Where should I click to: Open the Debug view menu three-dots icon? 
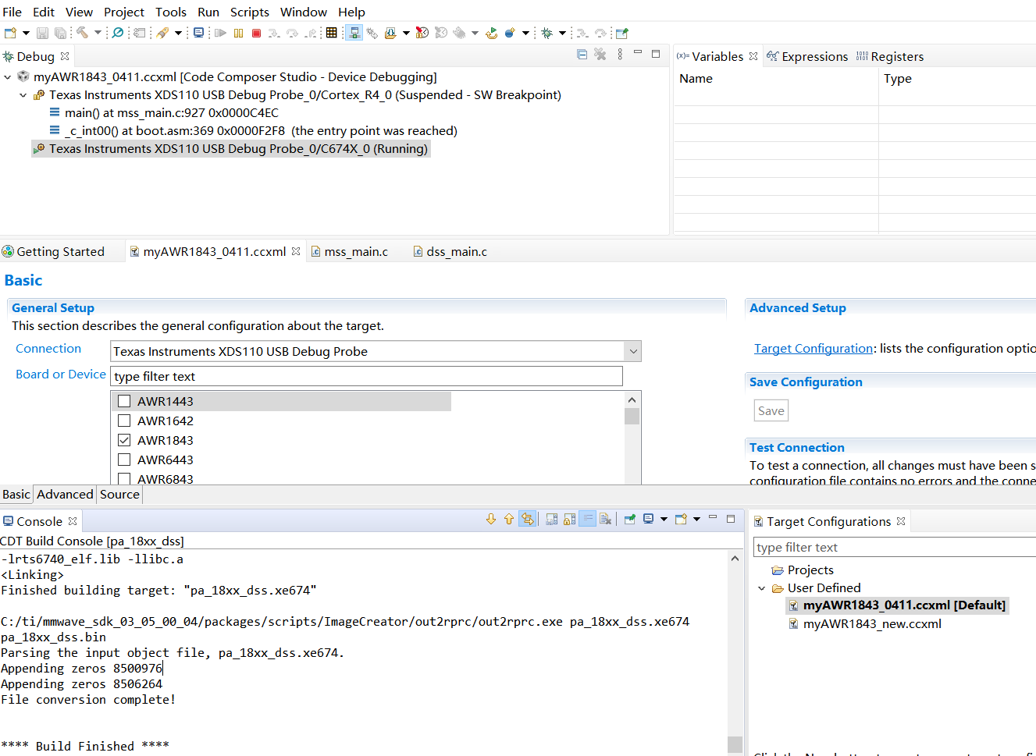[x=620, y=54]
